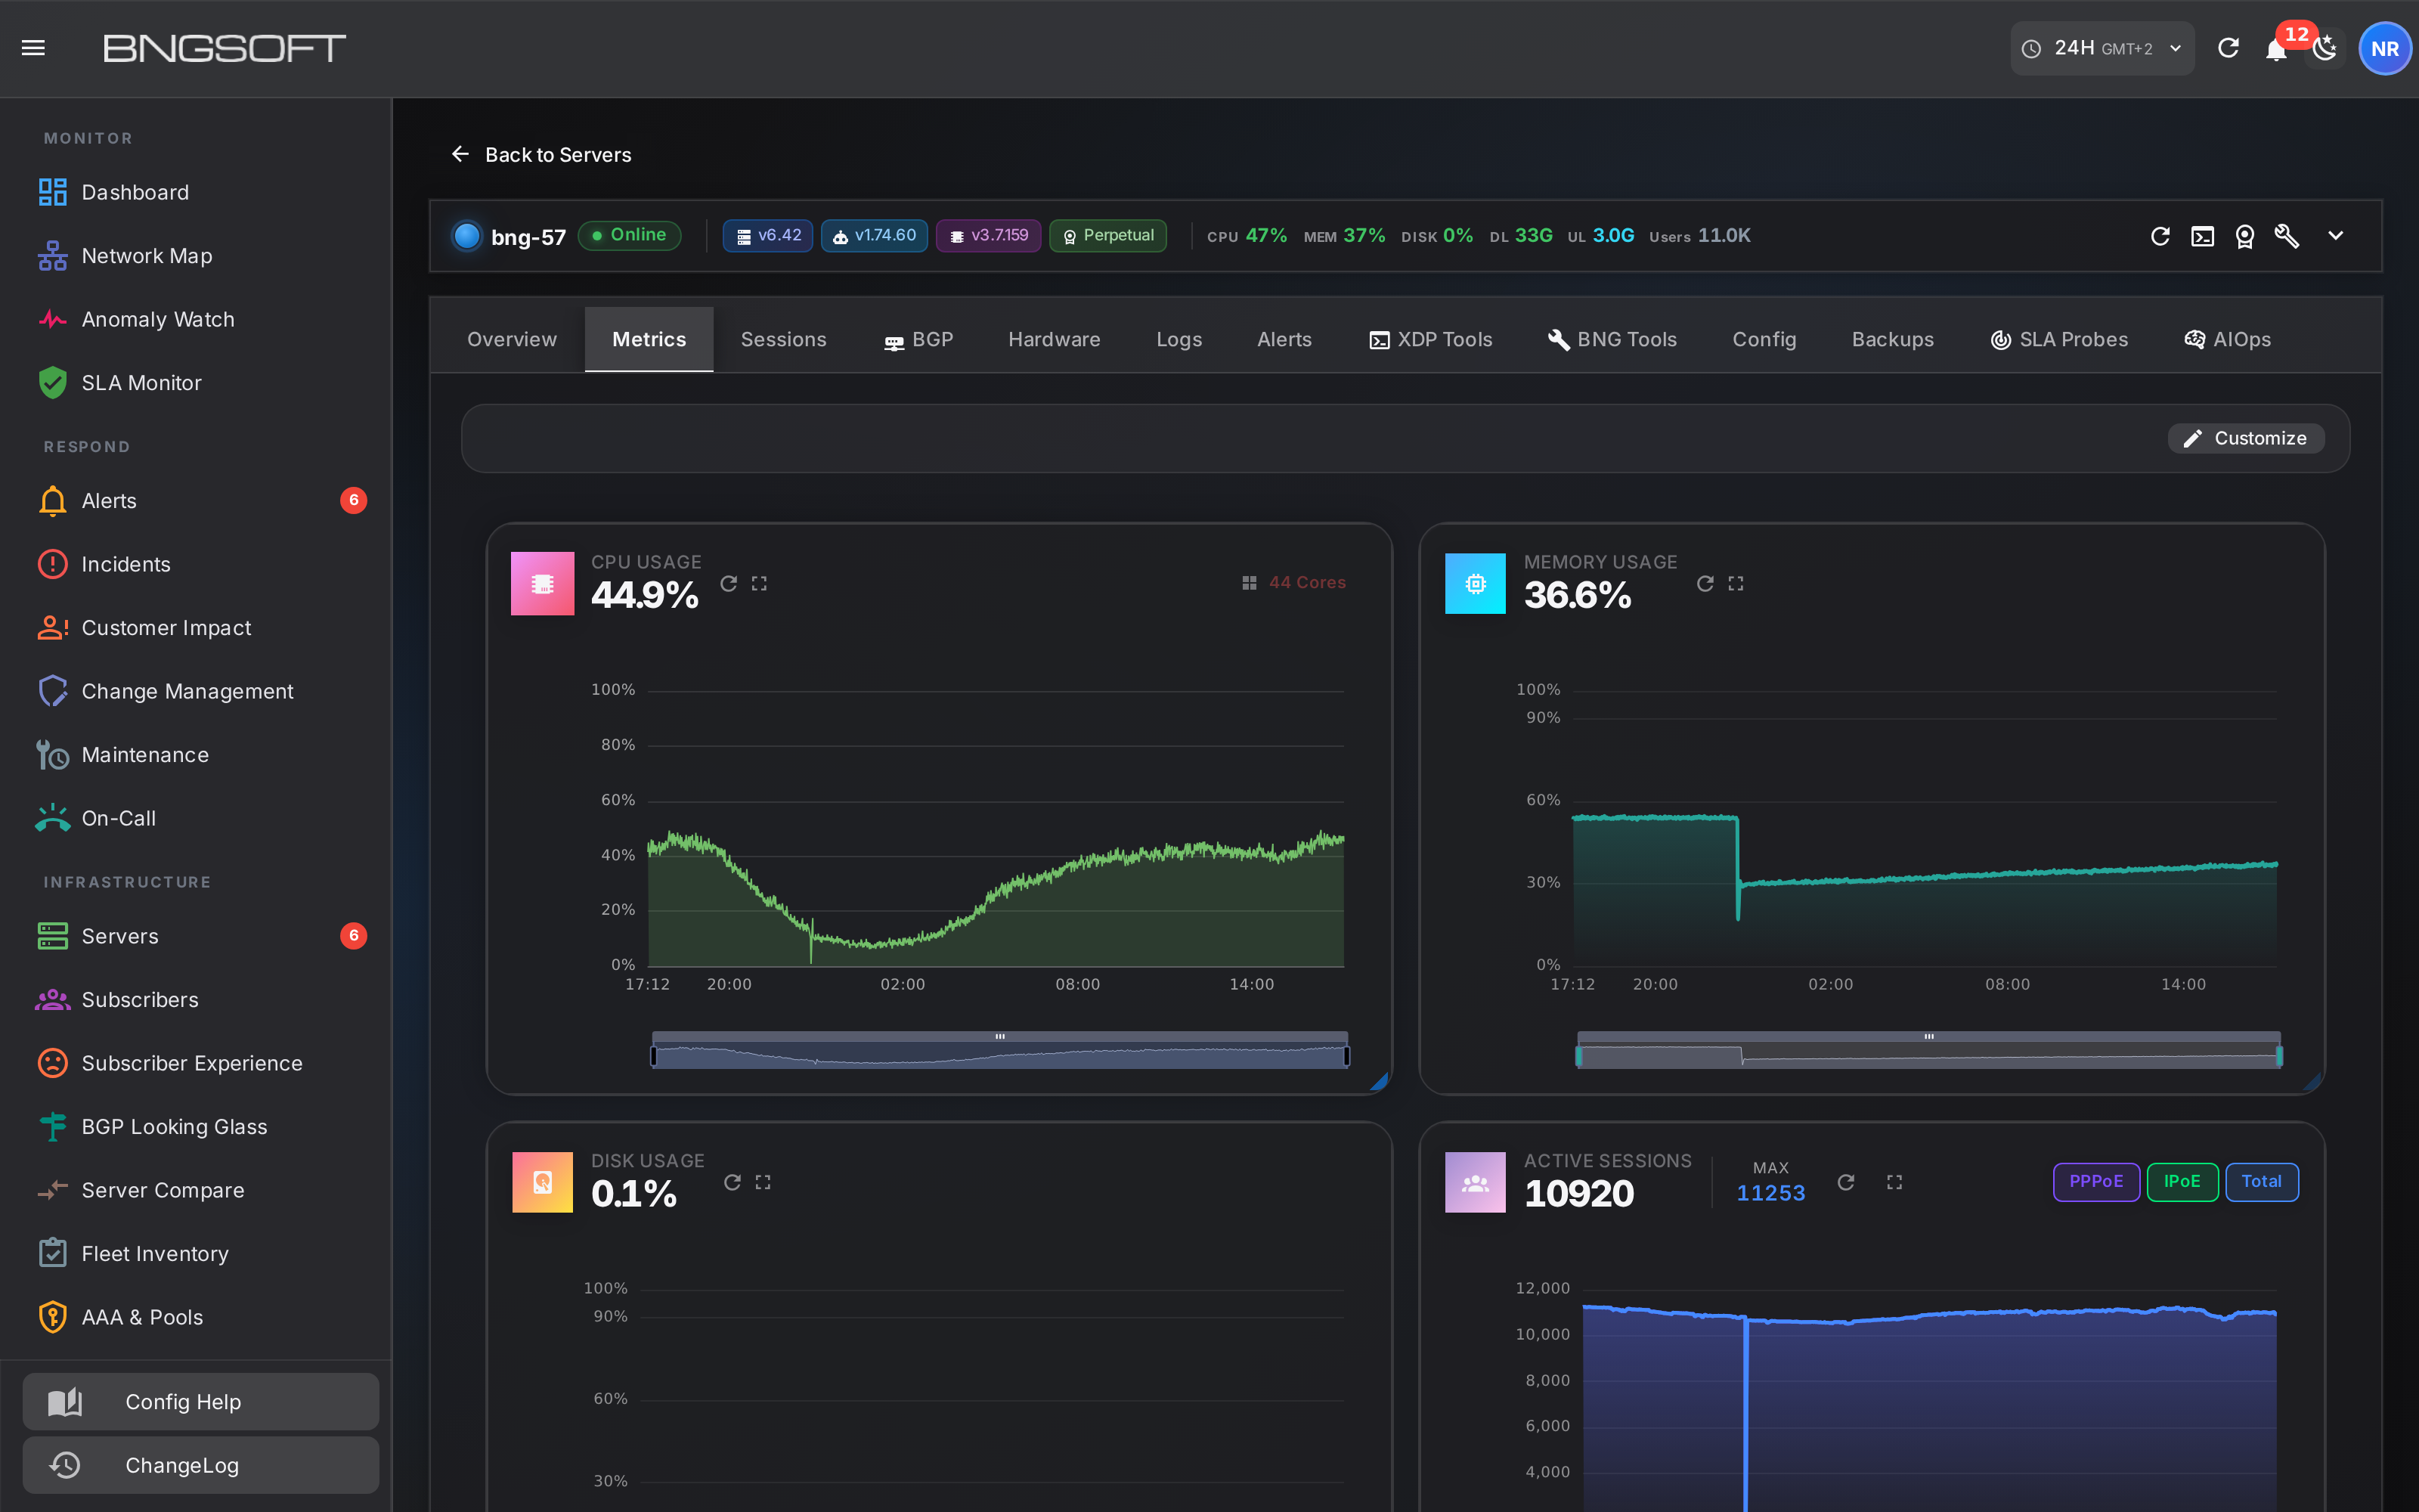The height and width of the screenshot is (1512, 2419).
Task: Switch to the SLA Probes tab
Action: 2059,340
